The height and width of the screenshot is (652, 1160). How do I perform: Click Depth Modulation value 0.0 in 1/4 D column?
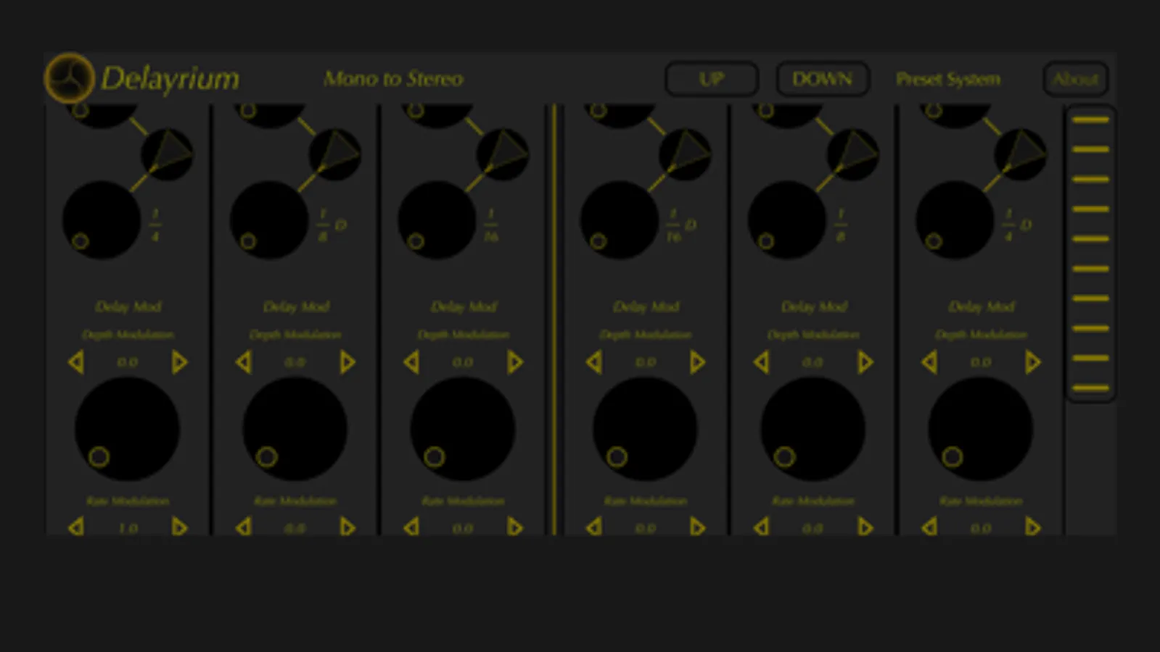980,362
